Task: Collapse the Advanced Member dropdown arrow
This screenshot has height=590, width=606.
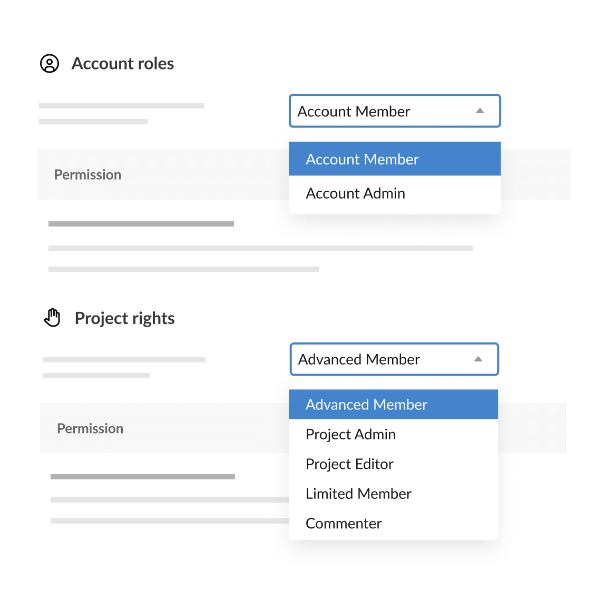Action: point(478,359)
